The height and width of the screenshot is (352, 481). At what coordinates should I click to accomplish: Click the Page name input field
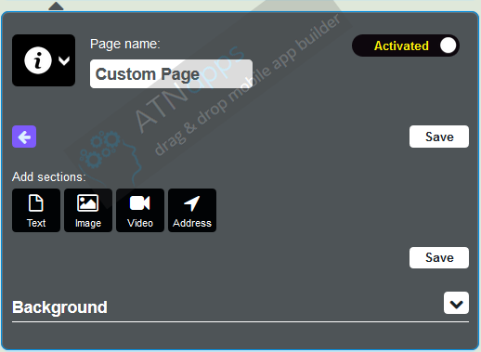[x=171, y=74]
